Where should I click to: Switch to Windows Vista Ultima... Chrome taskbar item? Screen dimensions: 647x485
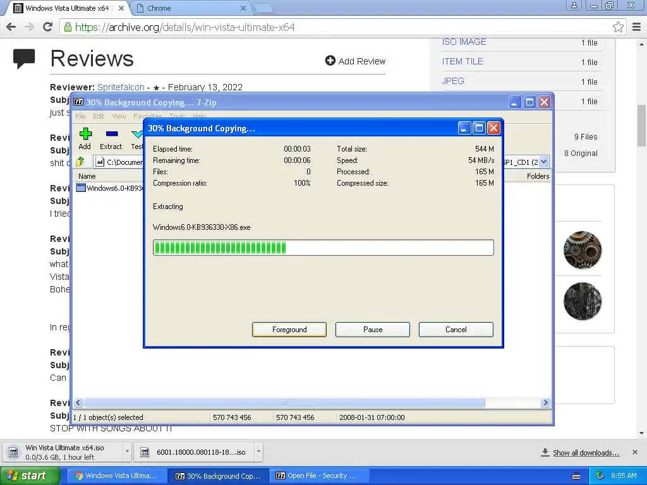117,476
